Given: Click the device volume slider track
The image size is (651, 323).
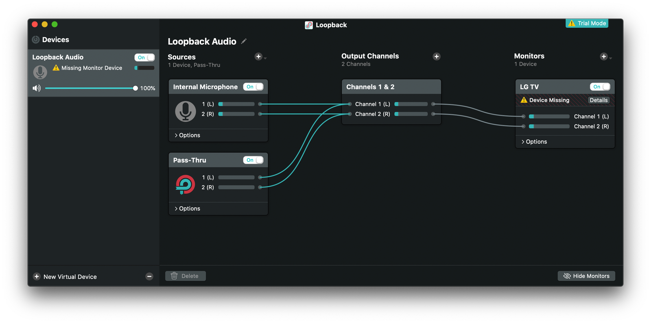Looking at the screenshot, I should 90,88.
